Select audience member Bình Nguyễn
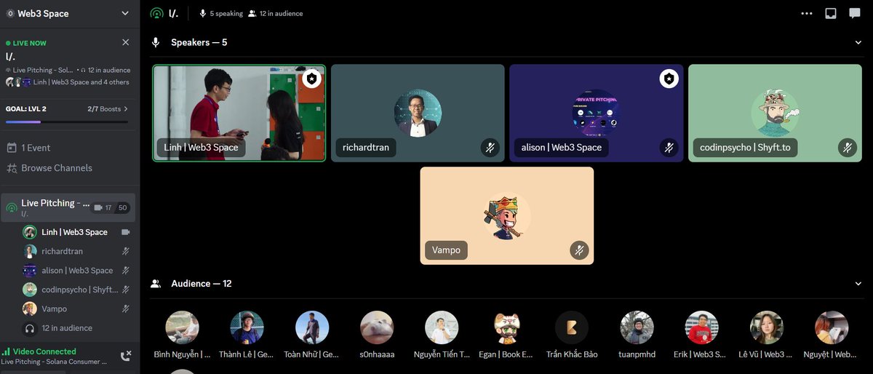Viewport: 873px width, 374px height. [182, 335]
